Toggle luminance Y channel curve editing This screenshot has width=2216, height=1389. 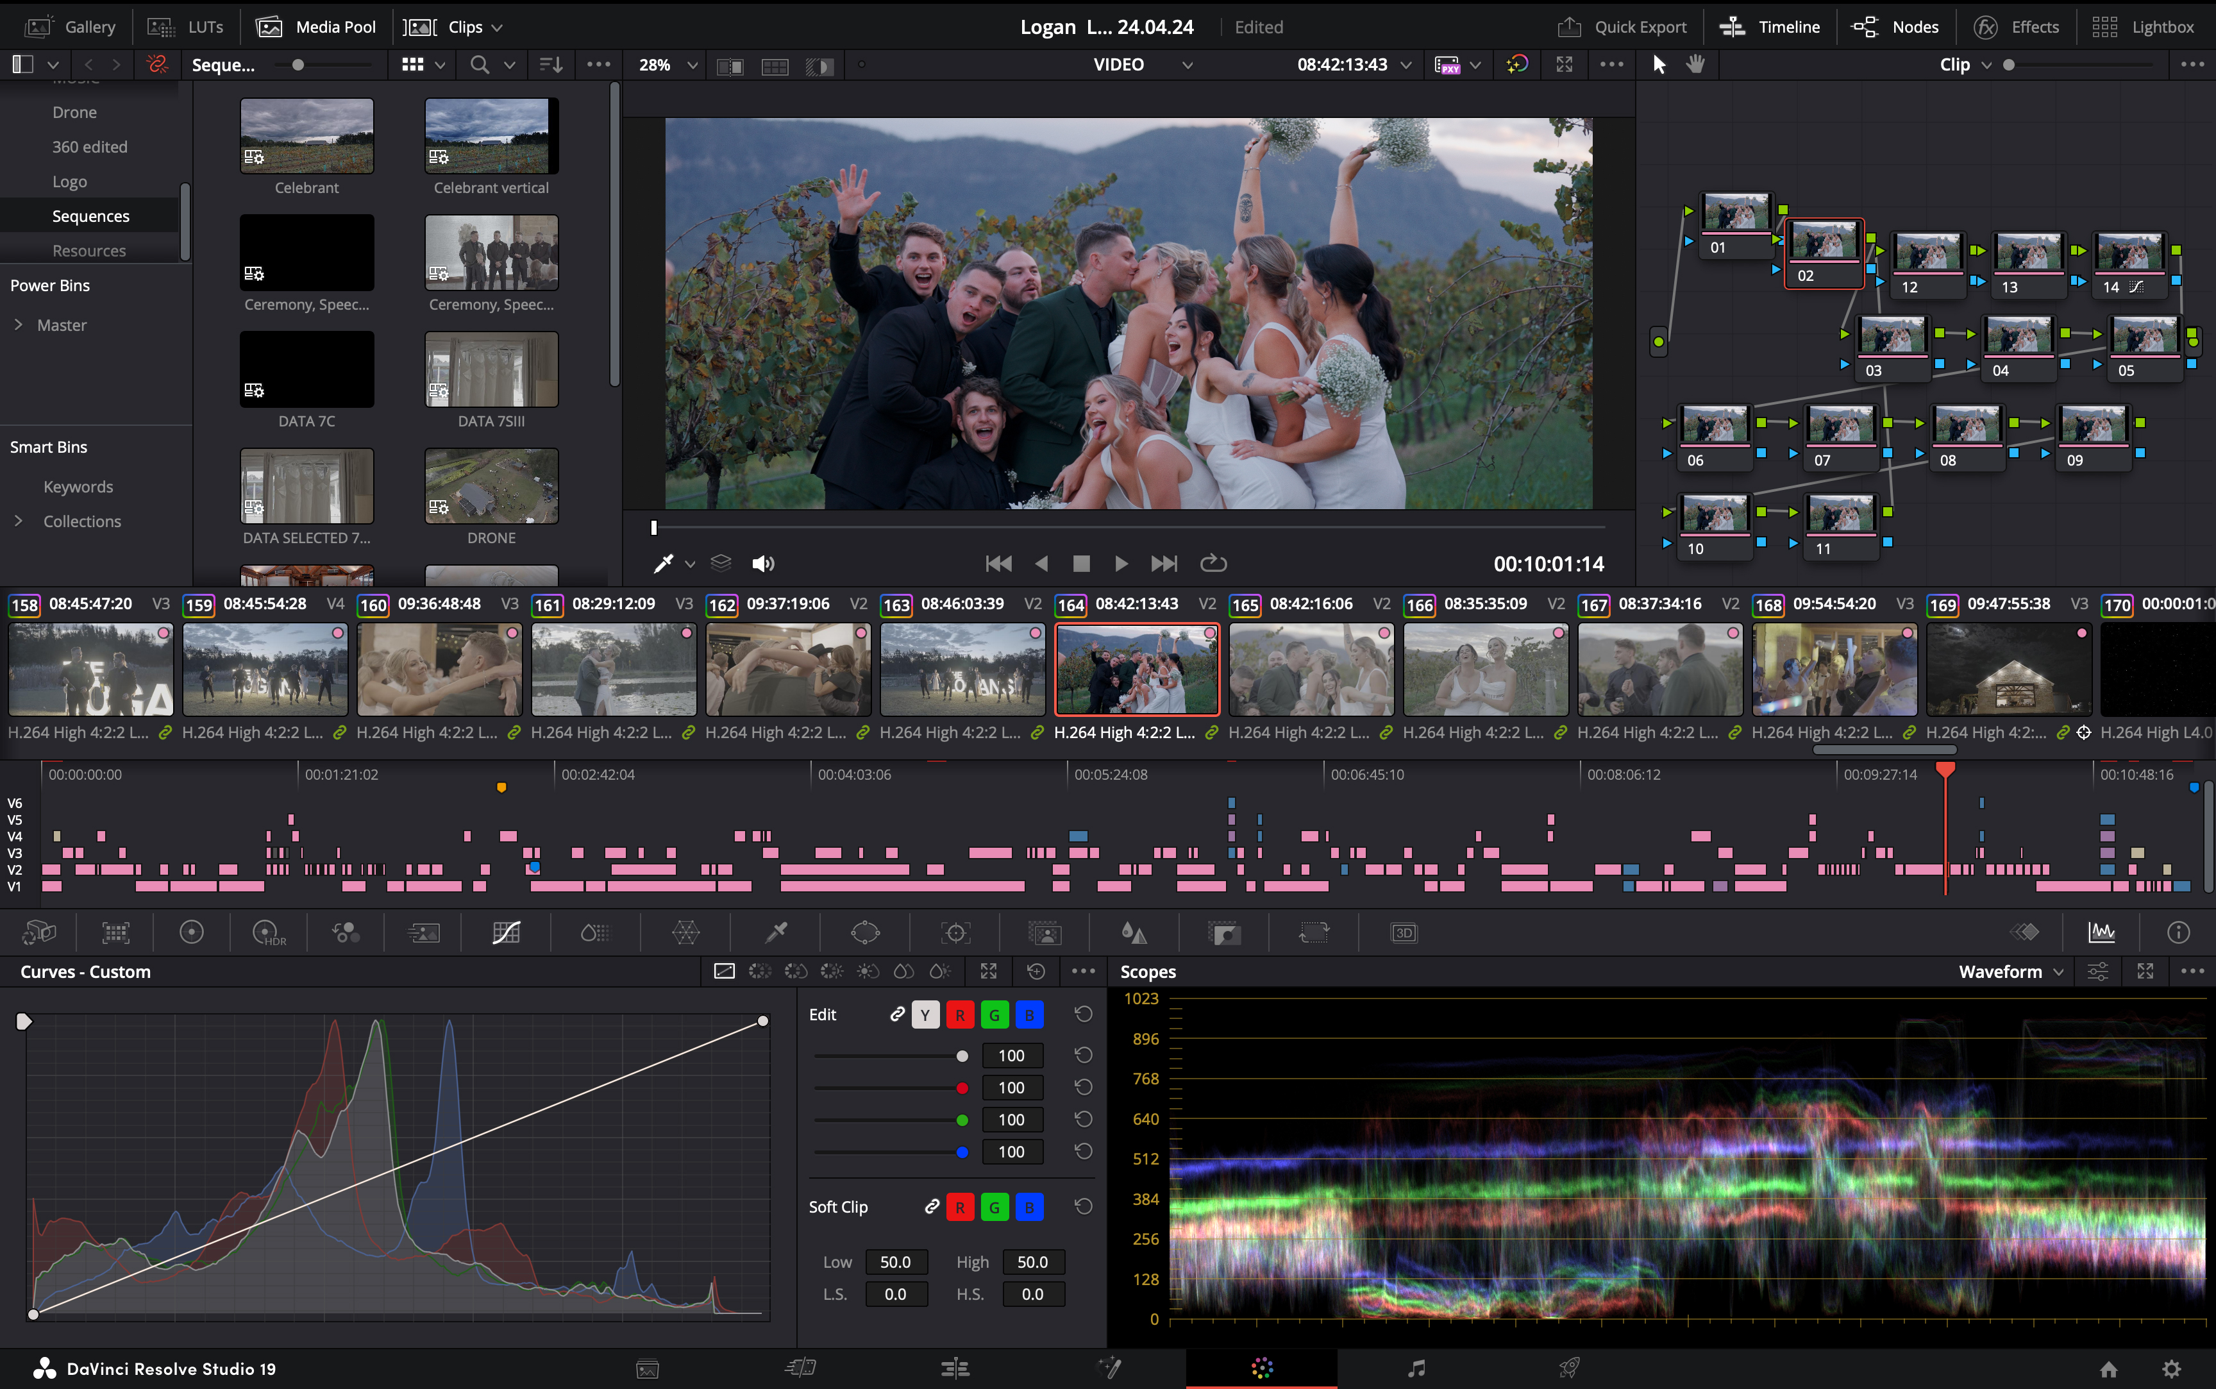(925, 1015)
